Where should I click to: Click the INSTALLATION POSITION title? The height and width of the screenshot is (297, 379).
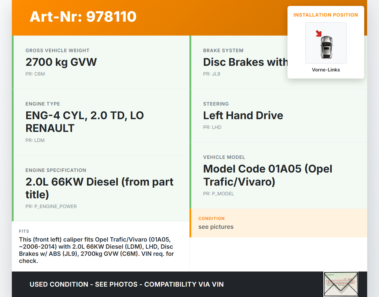[x=325, y=15]
